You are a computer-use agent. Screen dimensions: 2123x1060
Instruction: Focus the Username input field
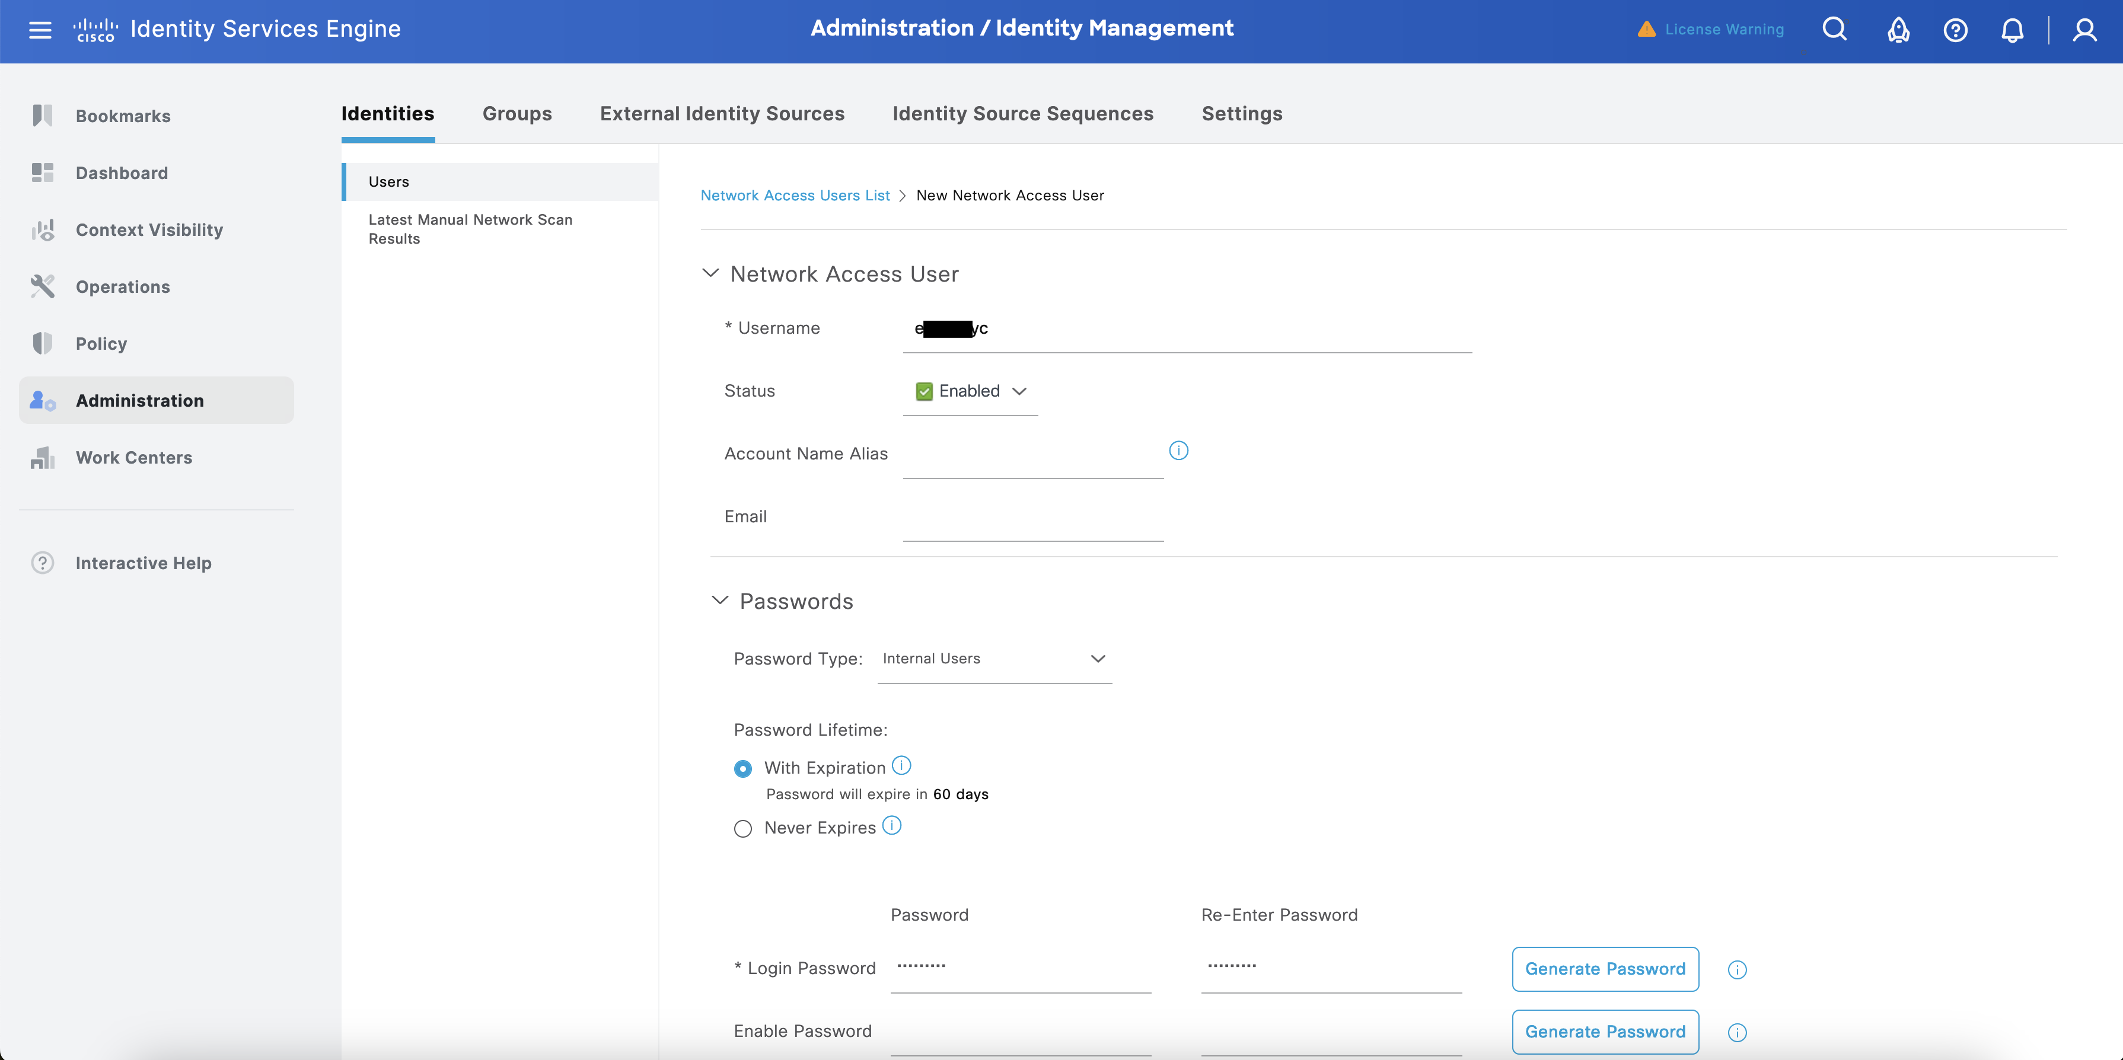pos(1188,330)
